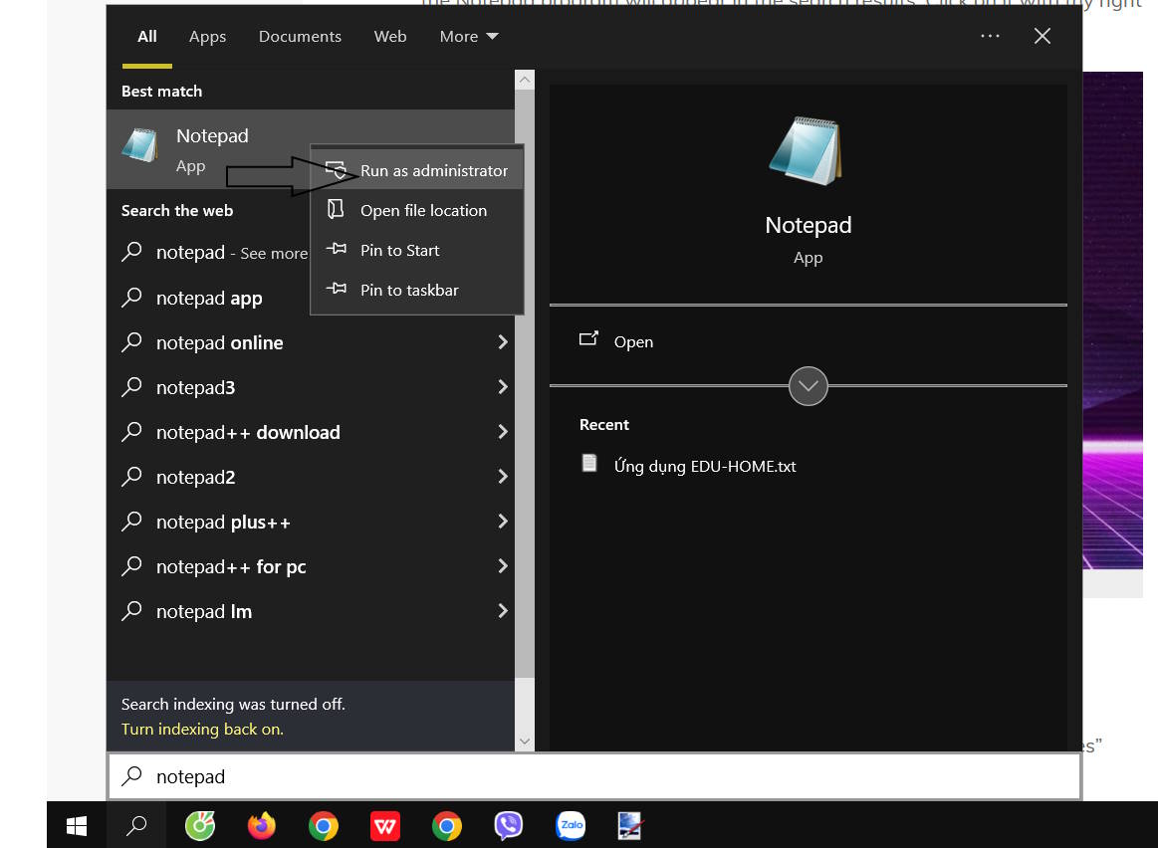The height and width of the screenshot is (848, 1158).
Task: Expand the circular chevron below Open
Action: pyautogui.click(x=808, y=386)
